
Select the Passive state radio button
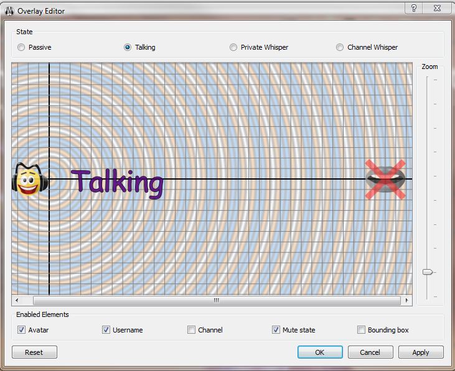click(x=22, y=47)
